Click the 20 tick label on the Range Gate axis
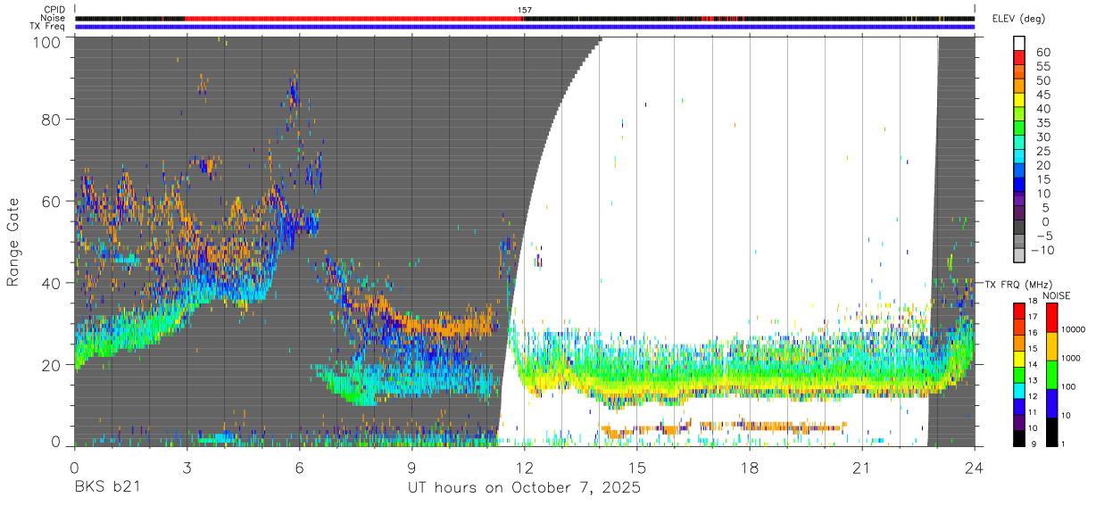The width and height of the screenshot is (1096, 506). (52, 364)
